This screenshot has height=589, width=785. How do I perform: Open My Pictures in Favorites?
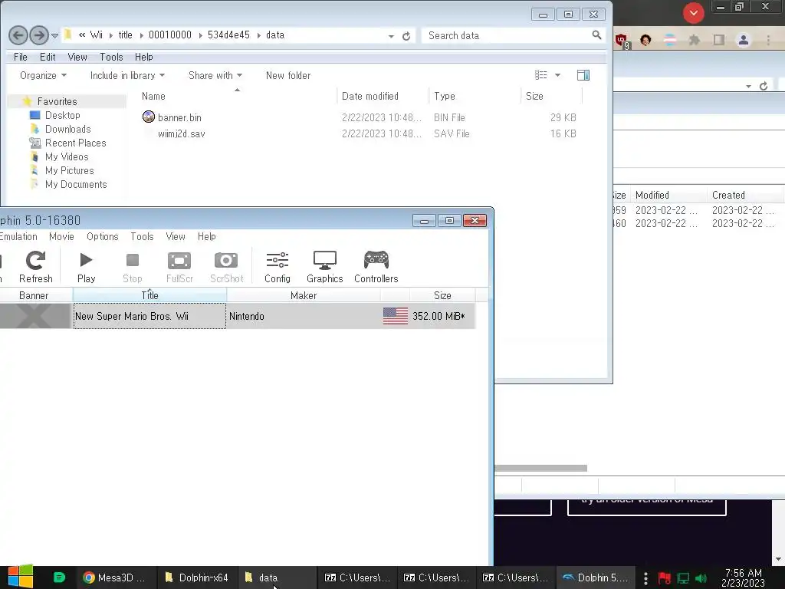point(70,171)
